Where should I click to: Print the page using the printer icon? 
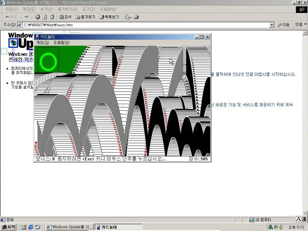coord(136,17)
